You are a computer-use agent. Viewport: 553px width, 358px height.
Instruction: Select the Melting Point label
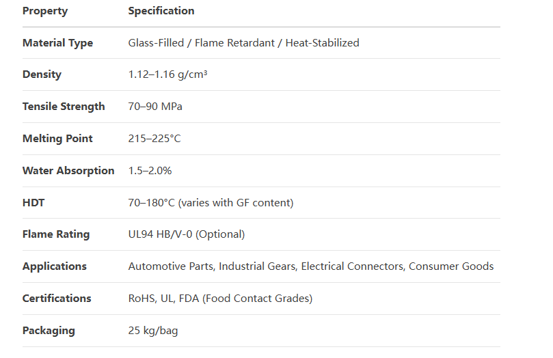point(57,139)
